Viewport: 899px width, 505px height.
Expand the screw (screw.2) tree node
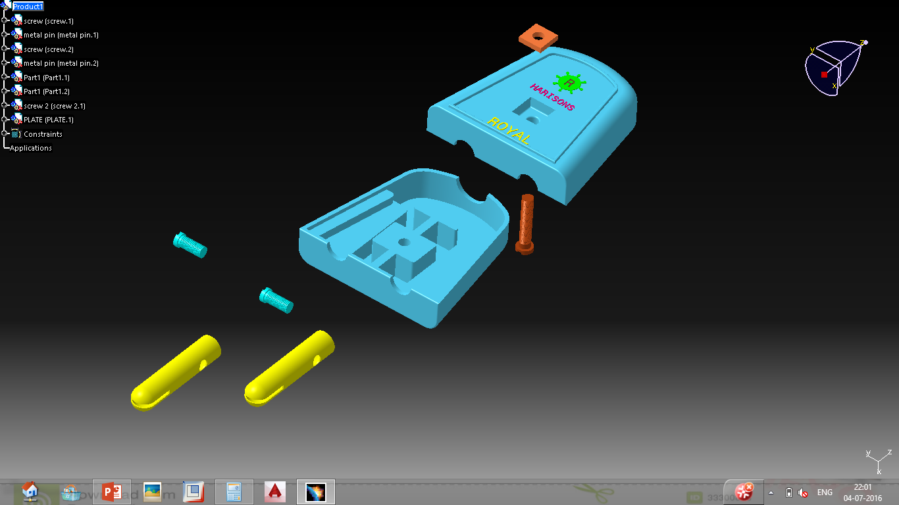coord(5,49)
